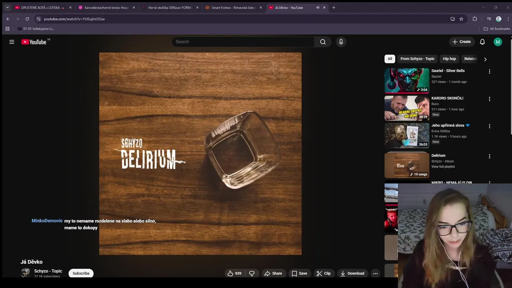The width and height of the screenshot is (512, 288).
Task: Open the Chrome profile avatar
Action: tap(498, 19)
